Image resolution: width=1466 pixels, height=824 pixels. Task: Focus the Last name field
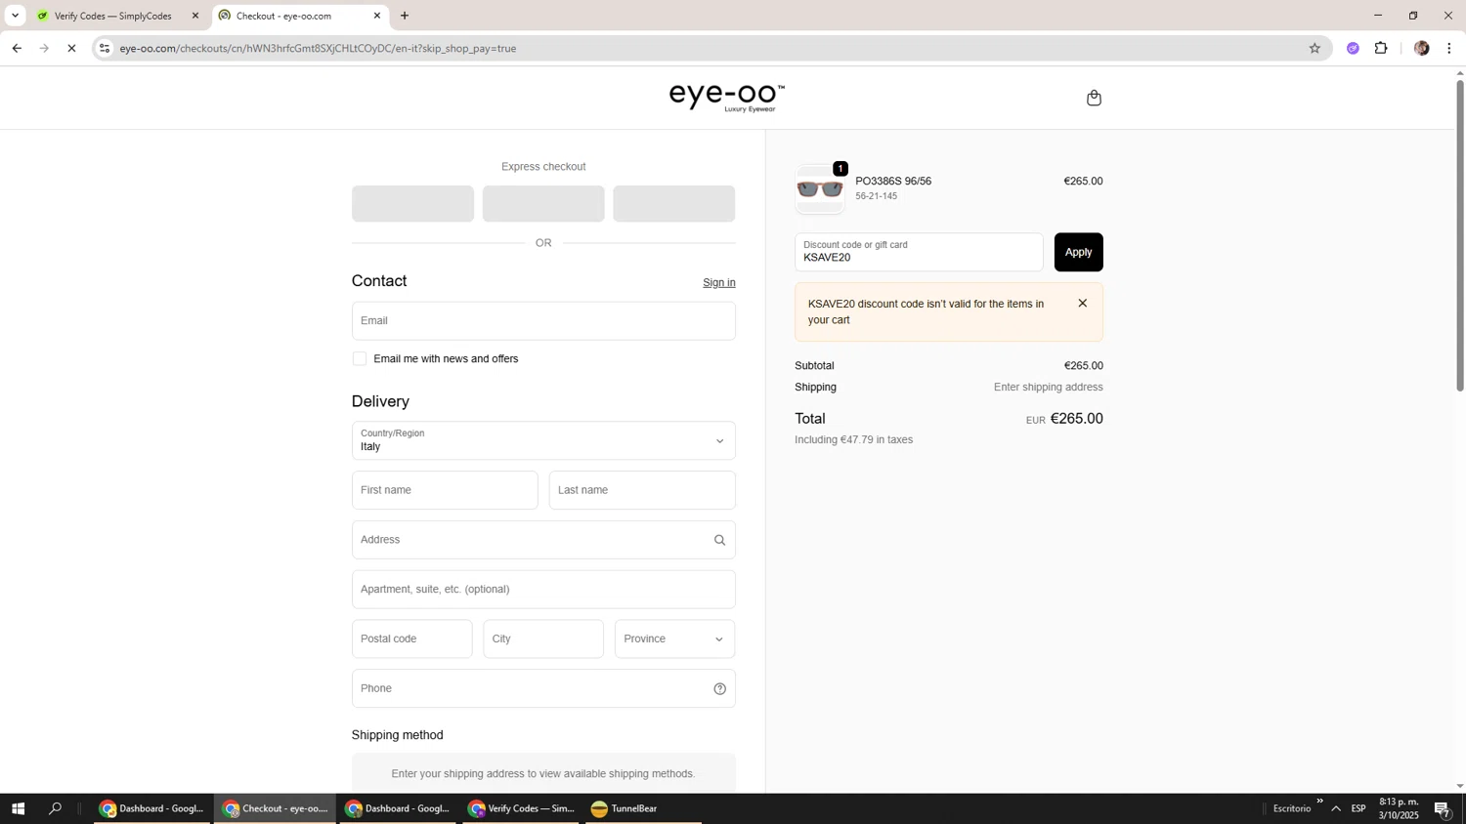pyautogui.click(x=642, y=490)
